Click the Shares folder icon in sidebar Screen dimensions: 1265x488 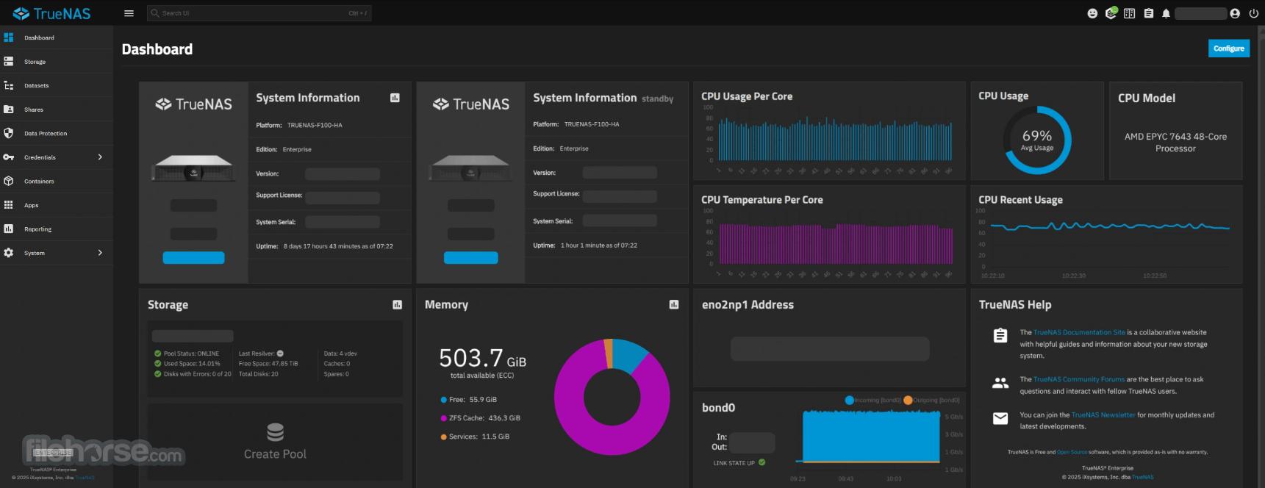tap(9, 110)
